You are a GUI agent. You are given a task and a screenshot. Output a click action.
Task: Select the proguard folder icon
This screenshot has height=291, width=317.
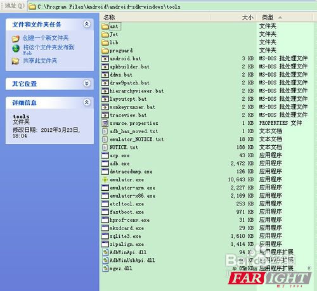(105, 51)
